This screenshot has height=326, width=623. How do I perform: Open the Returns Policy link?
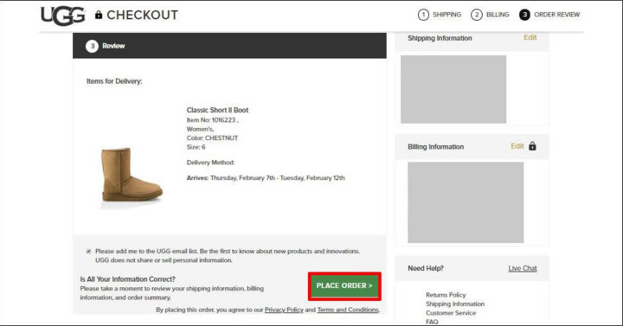tap(446, 295)
